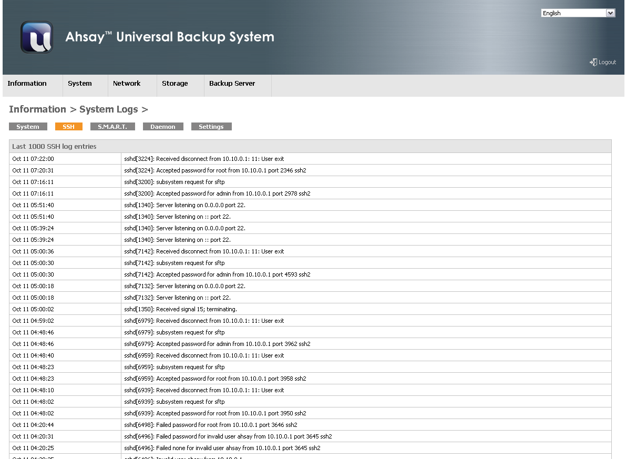Open the English language dropdown
Viewport: 636px width, 459px height.
point(578,13)
